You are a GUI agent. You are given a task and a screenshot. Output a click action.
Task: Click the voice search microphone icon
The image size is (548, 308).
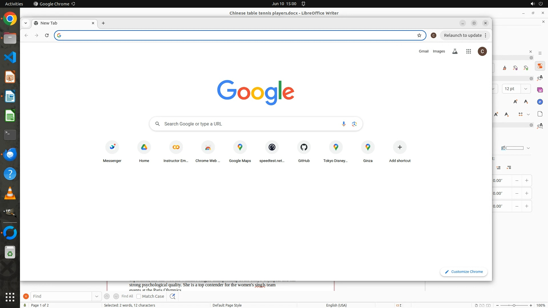[x=344, y=124]
